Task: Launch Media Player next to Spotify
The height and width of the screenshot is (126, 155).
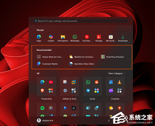Action: coord(51,108)
